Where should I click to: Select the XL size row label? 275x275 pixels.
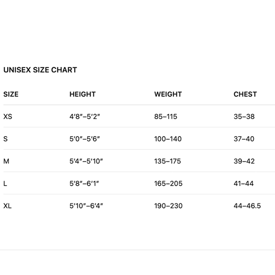click(x=7, y=206)
